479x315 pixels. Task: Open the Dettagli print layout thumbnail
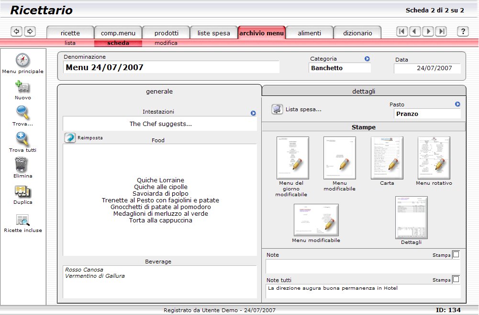412,218
